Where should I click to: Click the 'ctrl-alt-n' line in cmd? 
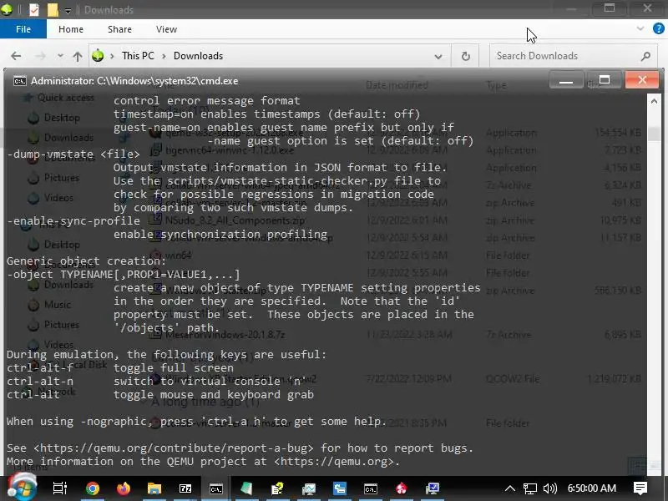(x=40, y=381)
